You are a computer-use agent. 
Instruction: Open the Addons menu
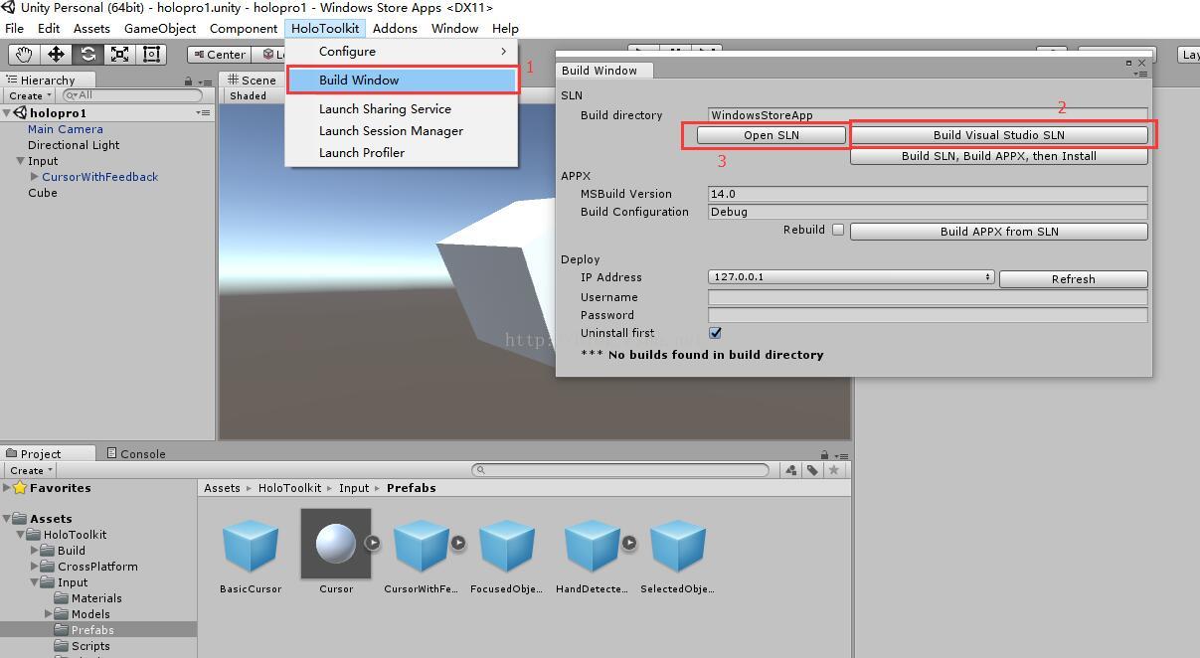(x=395, y=29)
